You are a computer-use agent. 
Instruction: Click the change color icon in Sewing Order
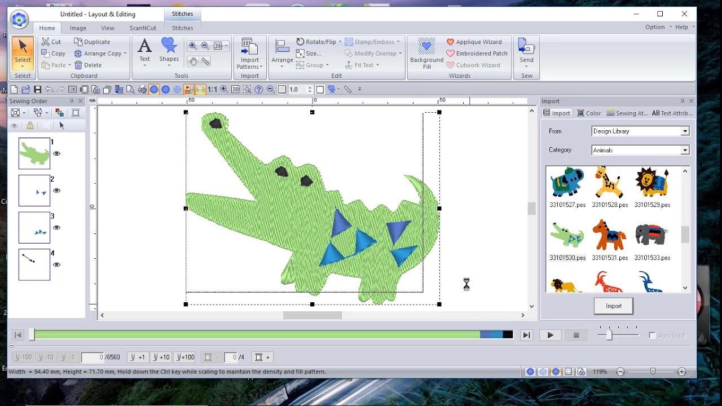[x=59, y=113]
